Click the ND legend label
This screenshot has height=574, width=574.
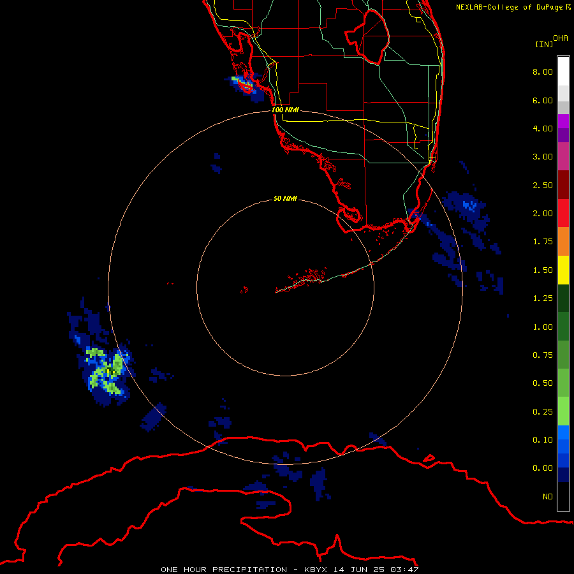pyautogui.click(x=548, y=497)
